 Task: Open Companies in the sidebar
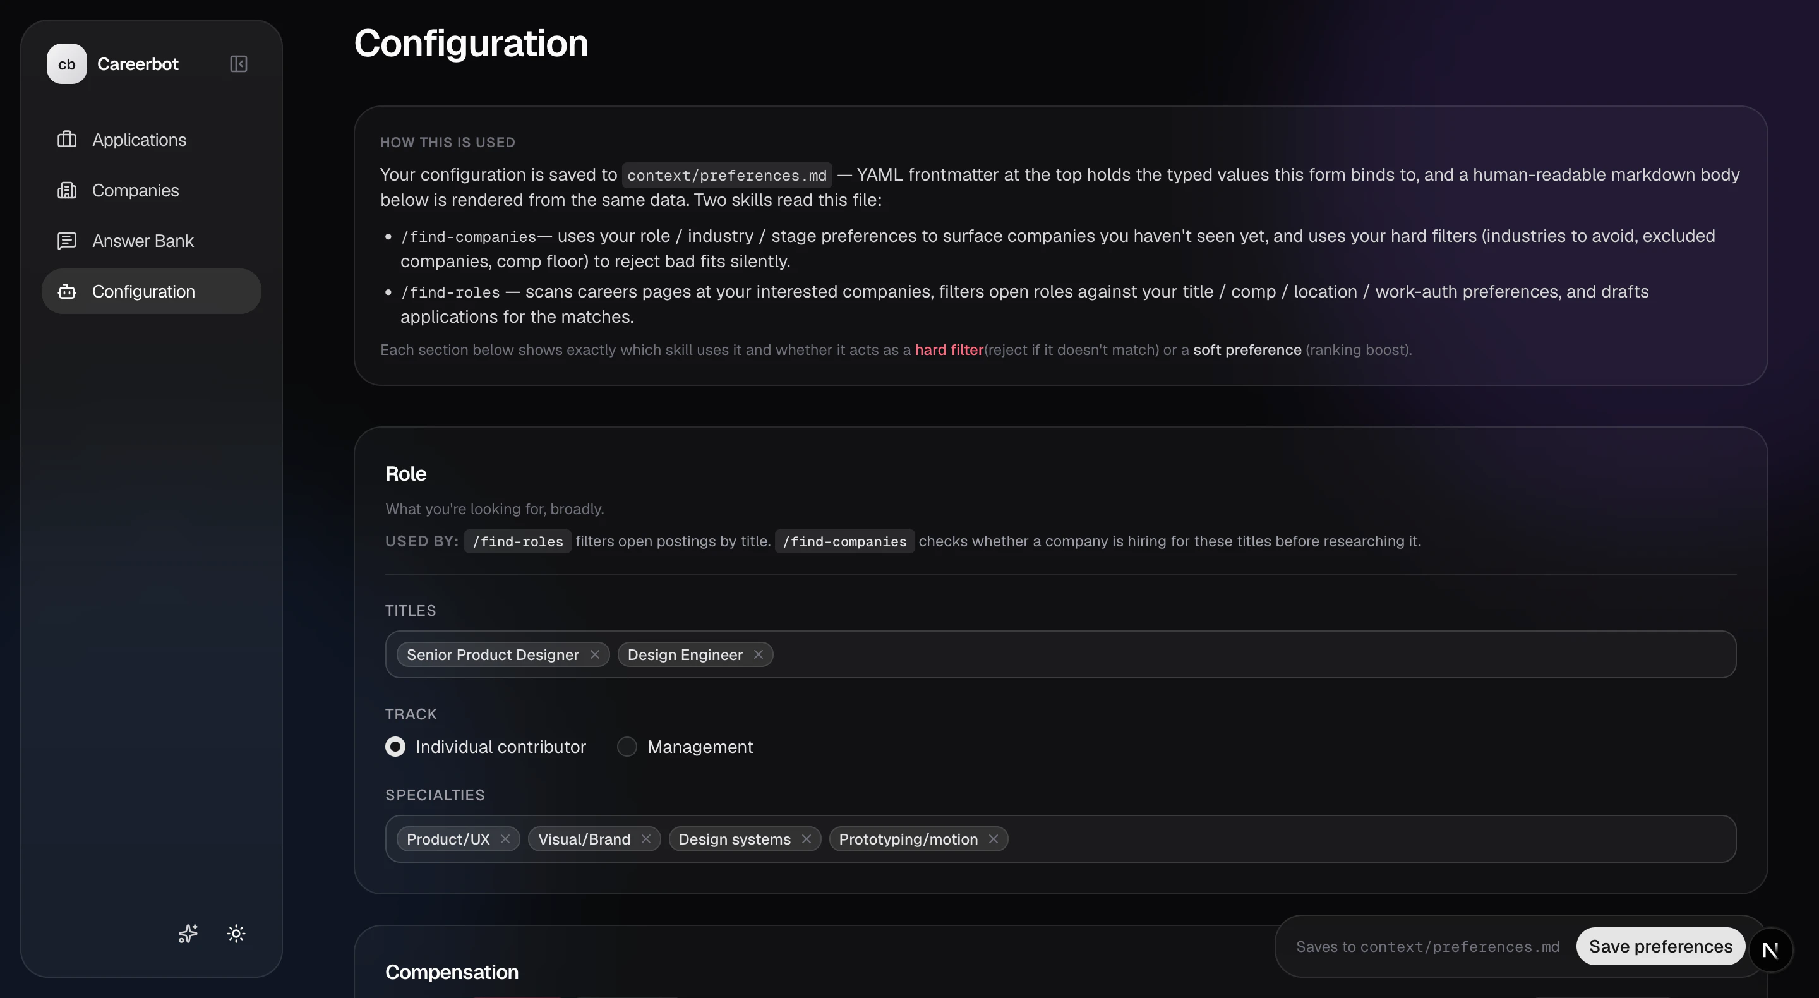tap(151, 190)
